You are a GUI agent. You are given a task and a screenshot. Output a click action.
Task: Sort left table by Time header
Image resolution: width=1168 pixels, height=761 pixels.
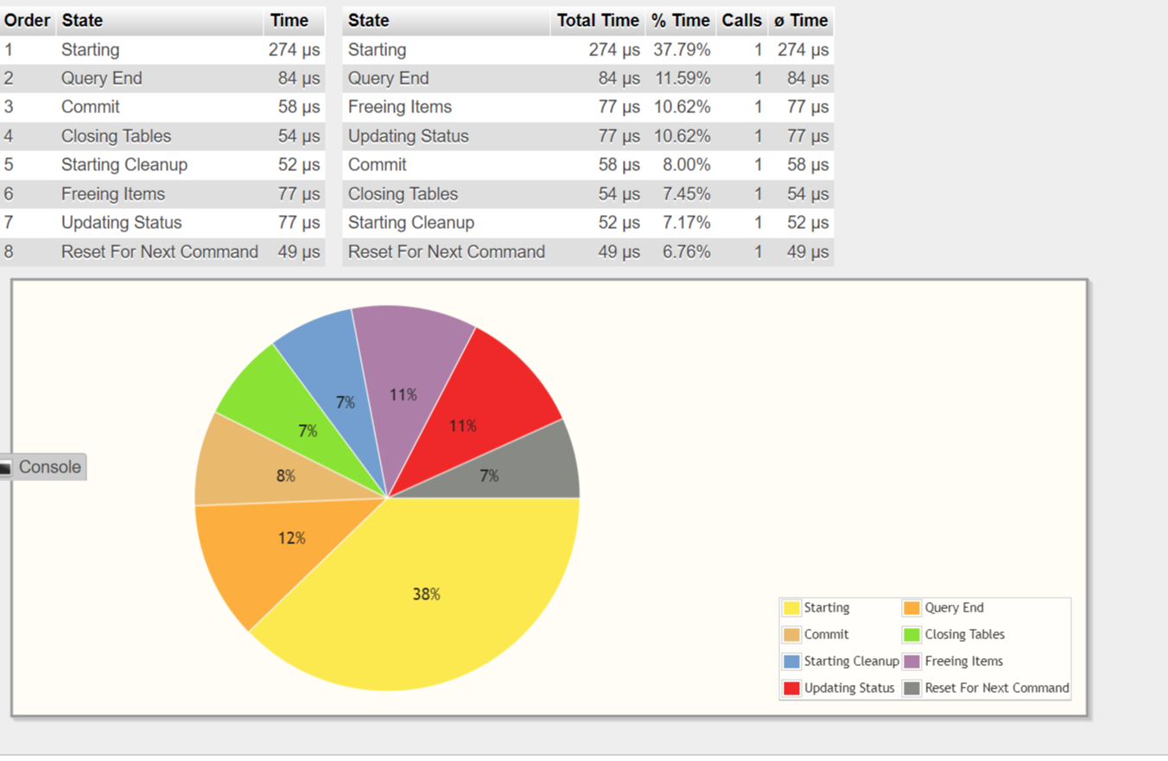[x=289, y=21]
